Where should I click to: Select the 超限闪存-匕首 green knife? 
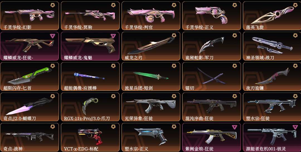[x=30, y=76]
